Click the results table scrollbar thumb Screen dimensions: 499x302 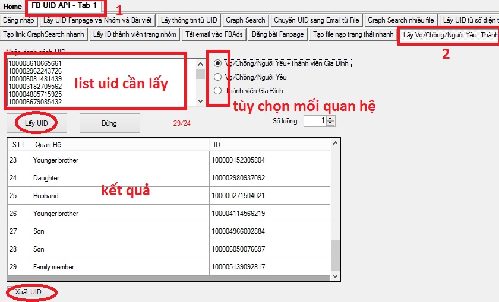click(335, 256)
